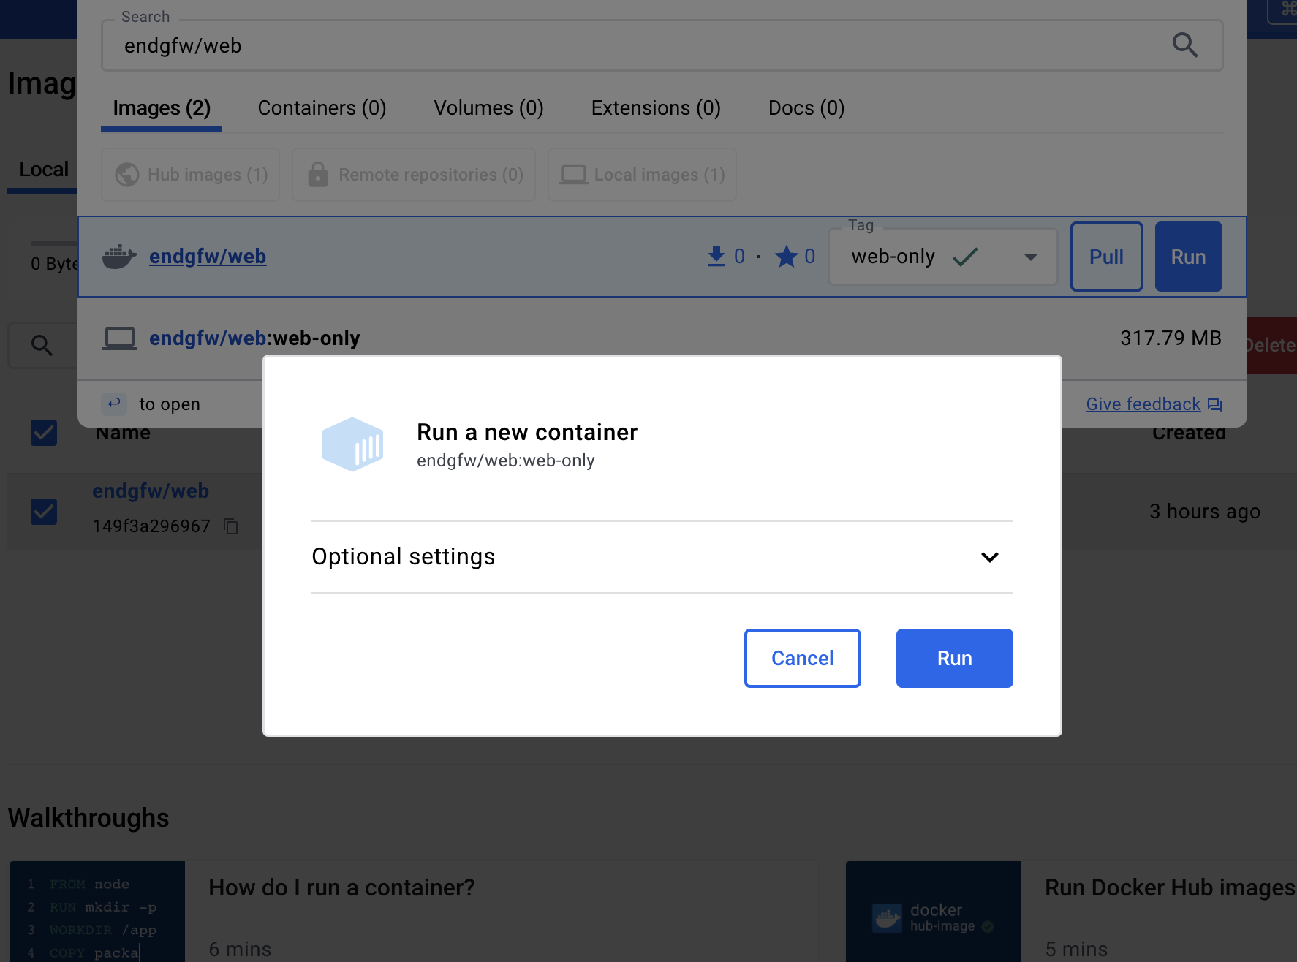Expand the Optional settings section
Image resolution: width=1297 pixels, height=962 pixels.
point(662,557)
